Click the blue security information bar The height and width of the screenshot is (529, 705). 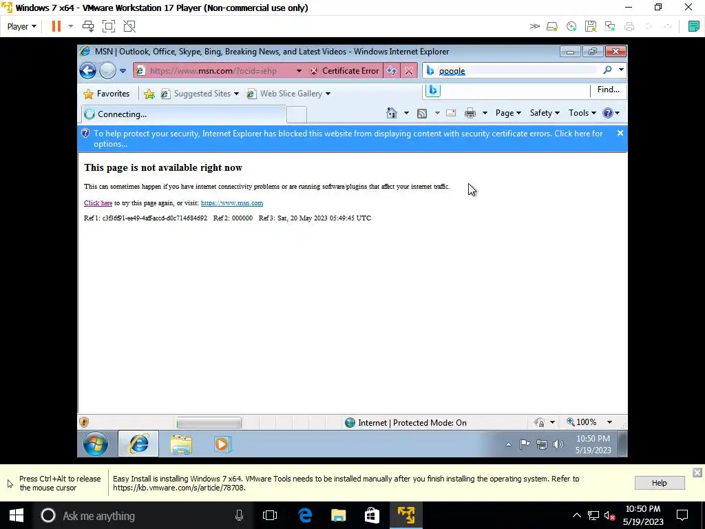pyautogui.click(x=352, y=138)
